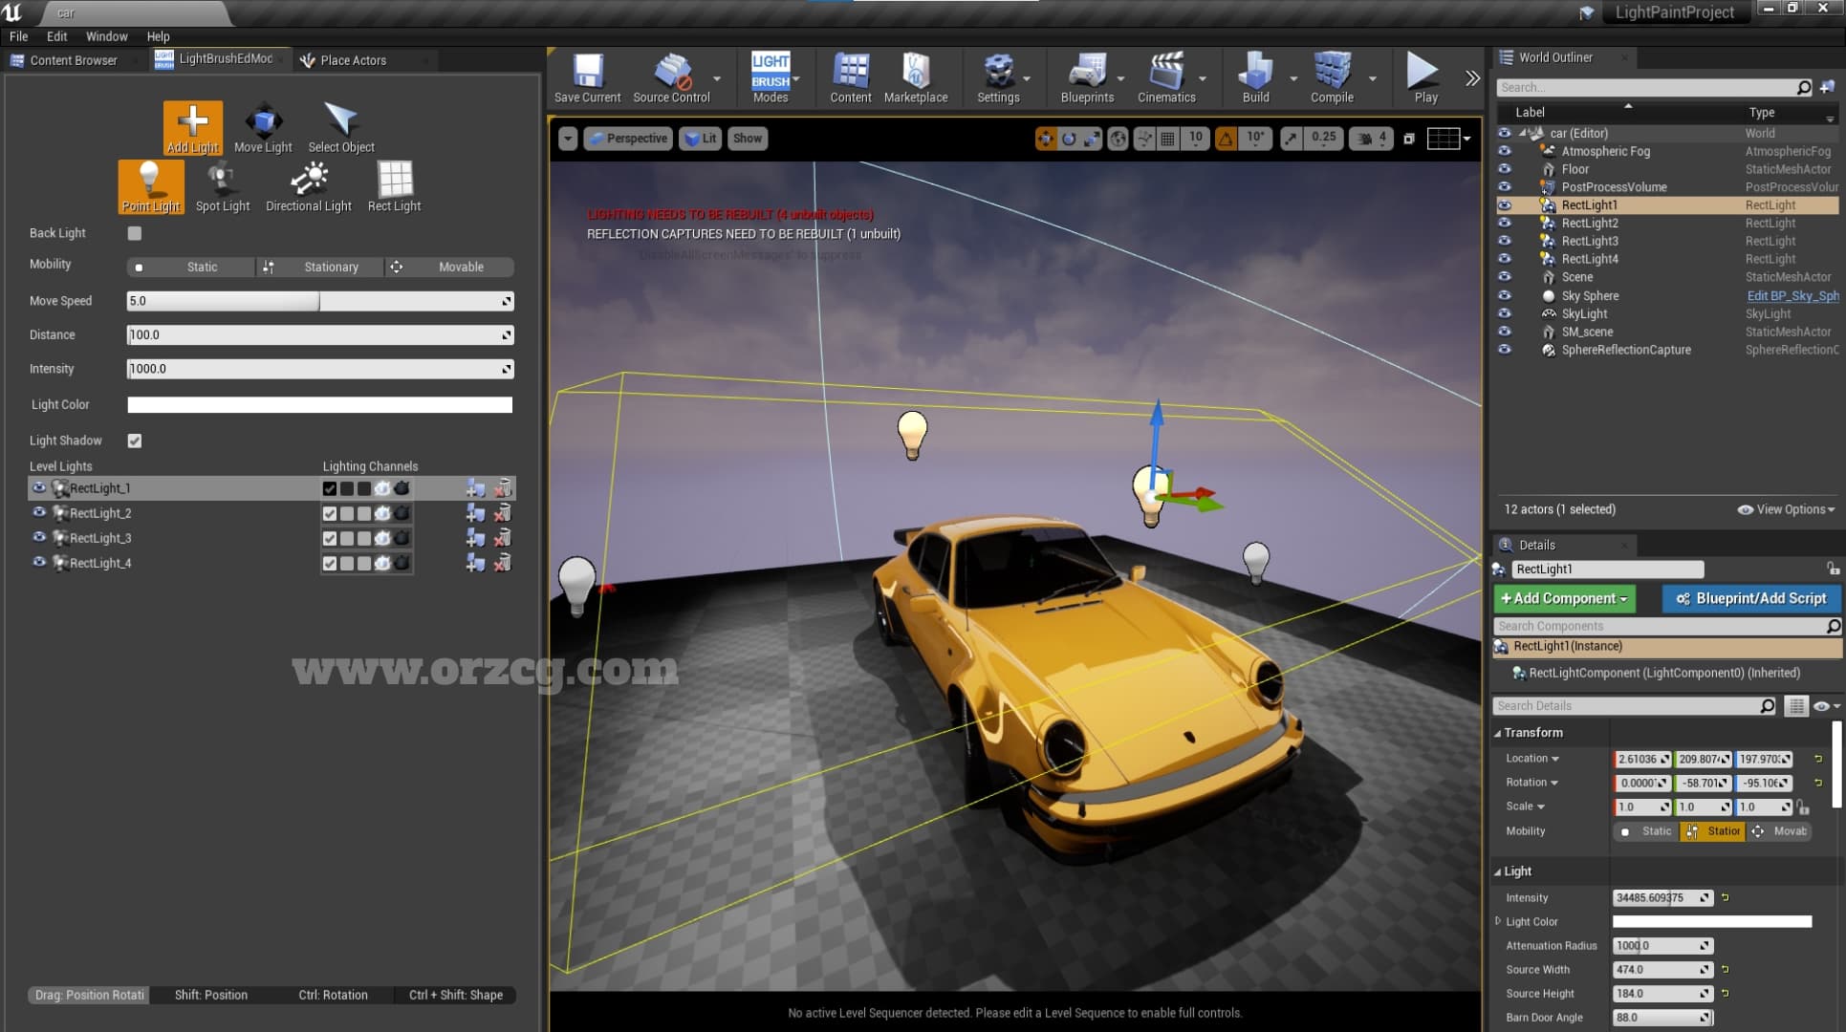
Task: Toggle viewport grid snapping icon
Action: coord(1167,139)
